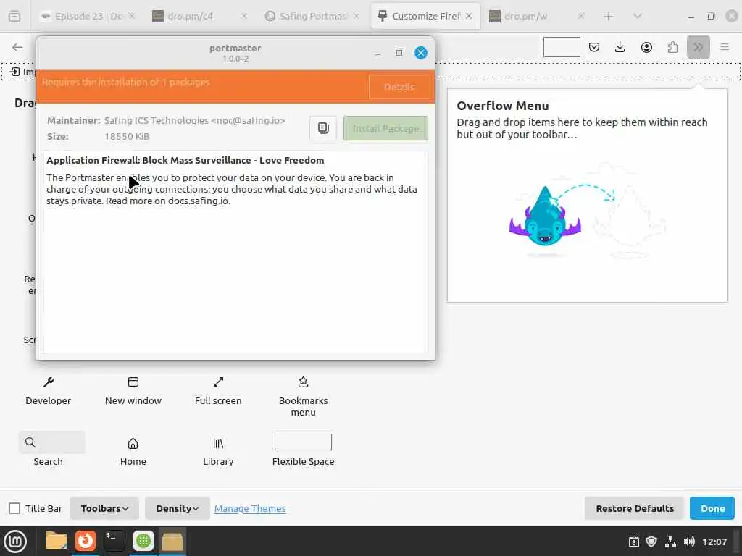Maximize the portmaster installer window
The image size is (742, 556).
click(x=399, y=53)
